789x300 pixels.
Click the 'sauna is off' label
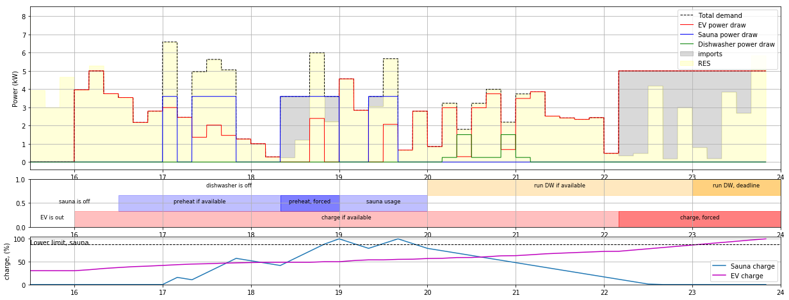click(74, 201)
